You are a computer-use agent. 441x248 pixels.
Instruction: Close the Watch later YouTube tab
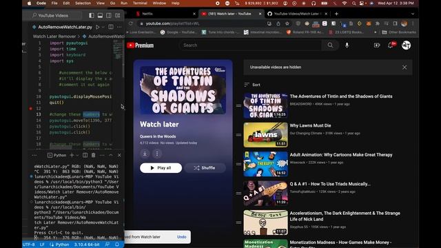[260, 14]
